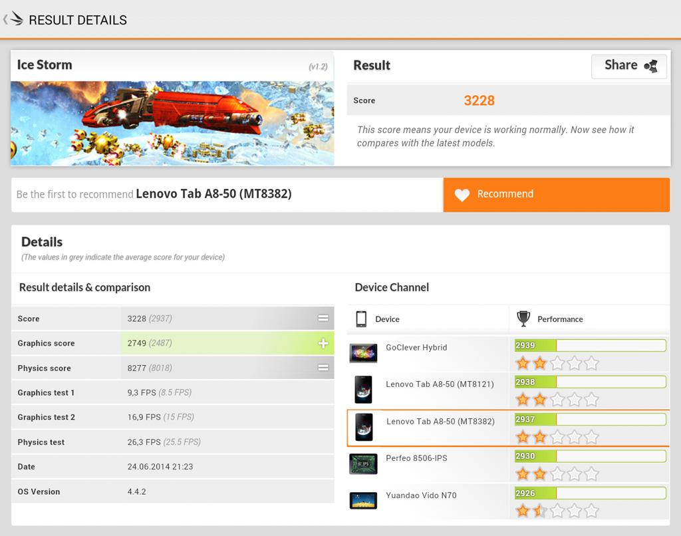This screenshot has width=681, height=536.
Task: Click the trophy icon beside Performance
Action: pos(523,319)
